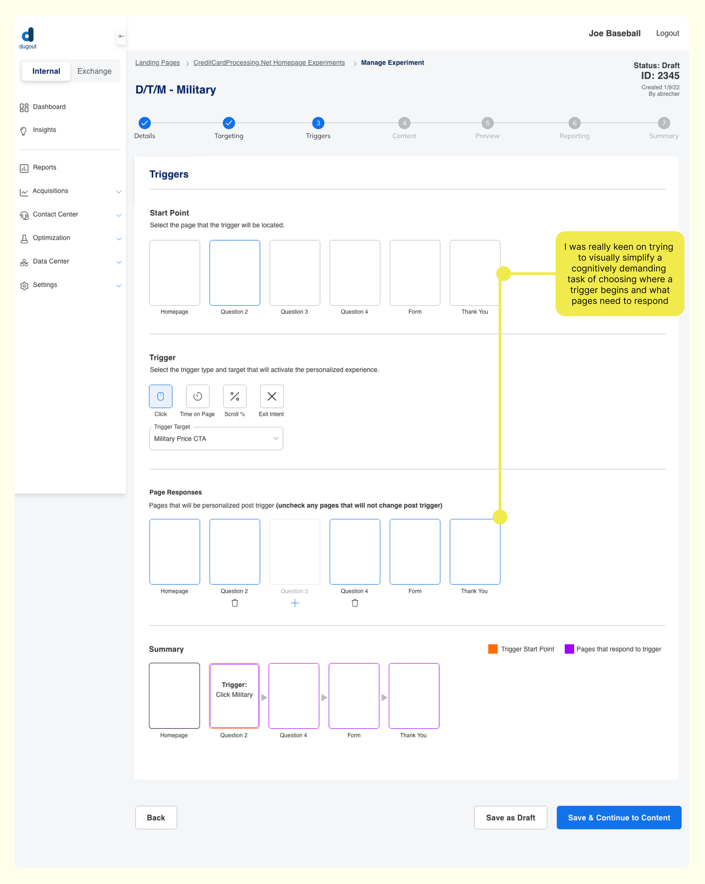Switch to the Exchange toggle
Viewport: 705px width, 884px height.
[94, 71]
